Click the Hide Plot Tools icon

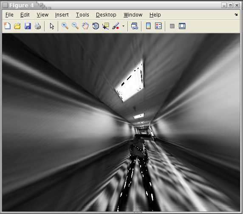(x=172, y=26)
